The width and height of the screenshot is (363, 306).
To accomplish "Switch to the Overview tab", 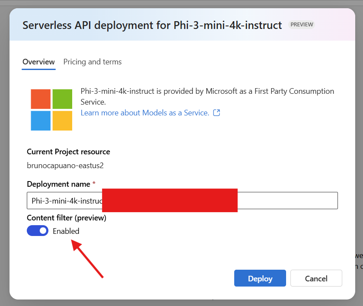I will point(38,62).
